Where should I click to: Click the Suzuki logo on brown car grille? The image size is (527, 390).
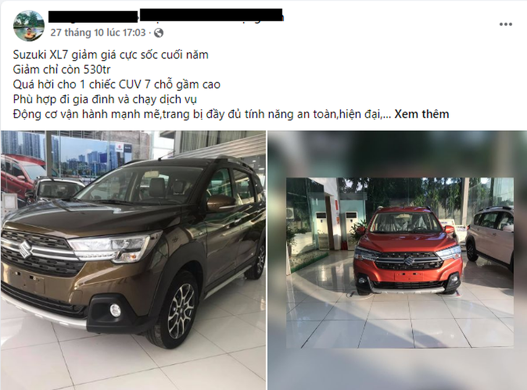[x=23, y=250]
